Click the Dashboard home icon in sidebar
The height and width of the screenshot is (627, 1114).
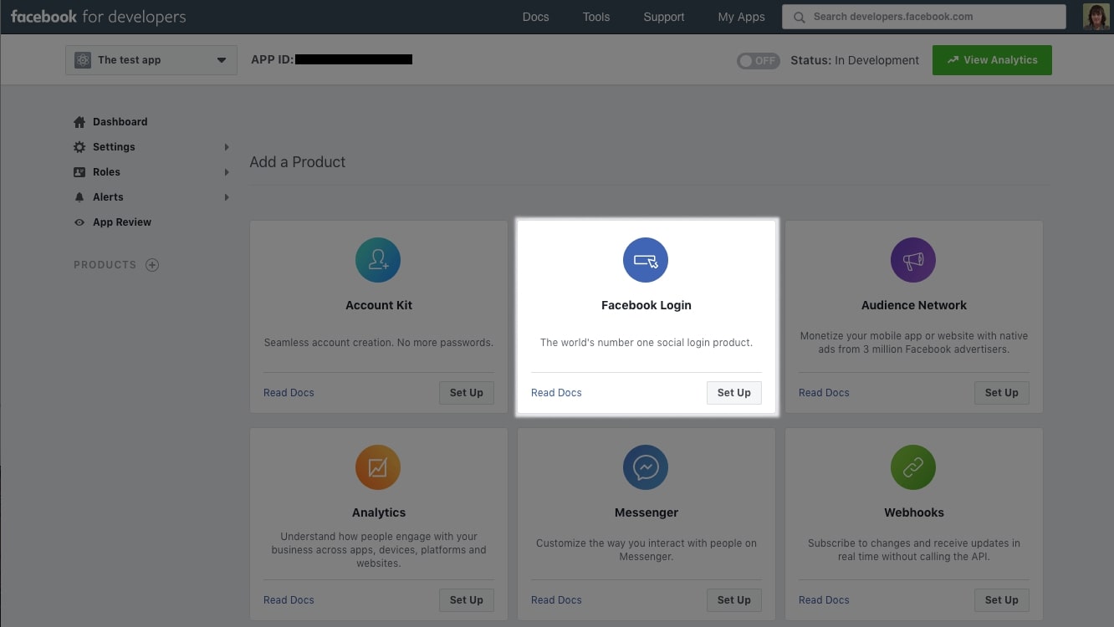[79, 122]
